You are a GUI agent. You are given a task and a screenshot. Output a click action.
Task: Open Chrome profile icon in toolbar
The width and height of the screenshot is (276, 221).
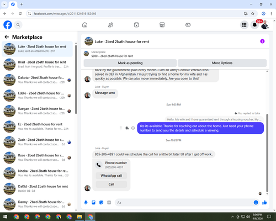coord(263,14)
